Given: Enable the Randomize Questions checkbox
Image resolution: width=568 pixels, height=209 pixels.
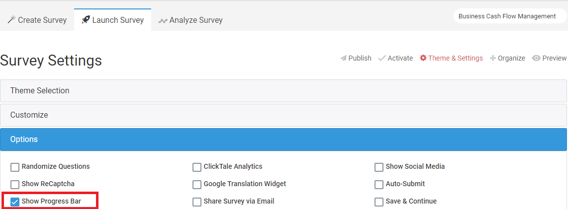Looking at the screenshot, I should pos(15,167).
